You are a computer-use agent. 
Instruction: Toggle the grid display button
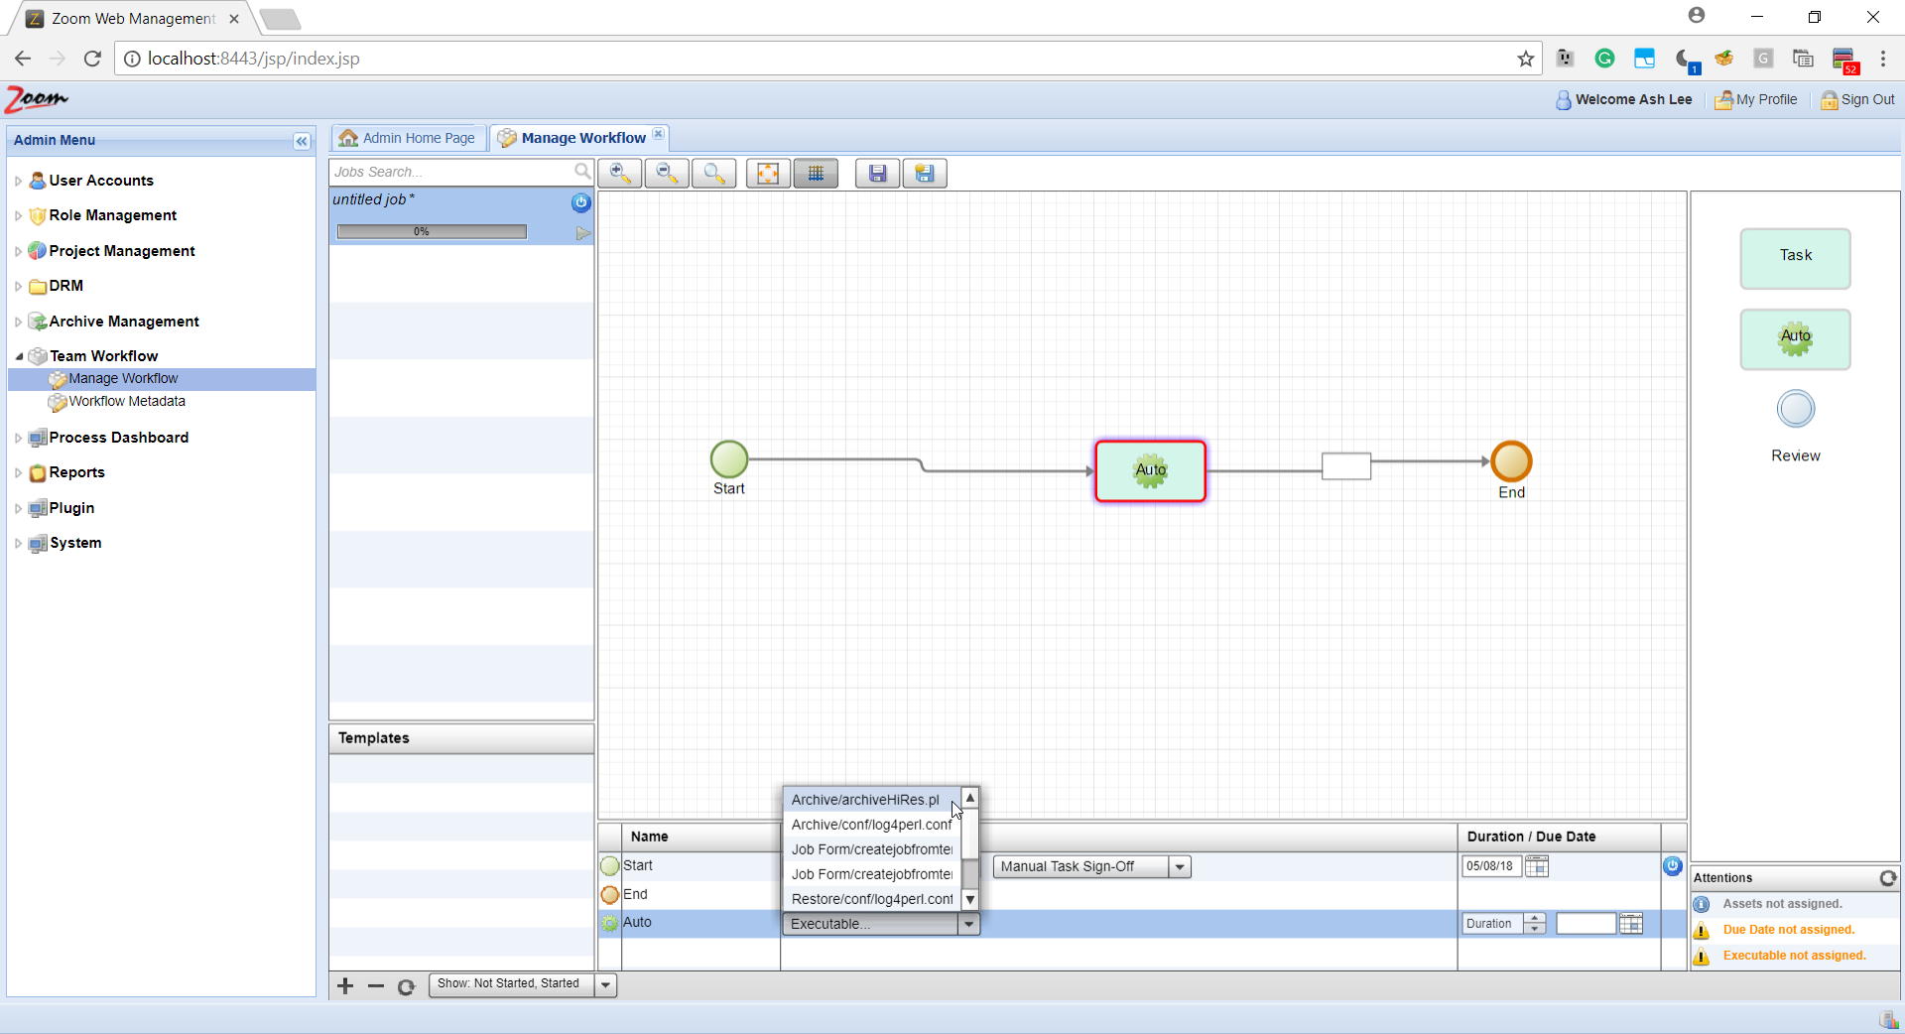(816, 174)
